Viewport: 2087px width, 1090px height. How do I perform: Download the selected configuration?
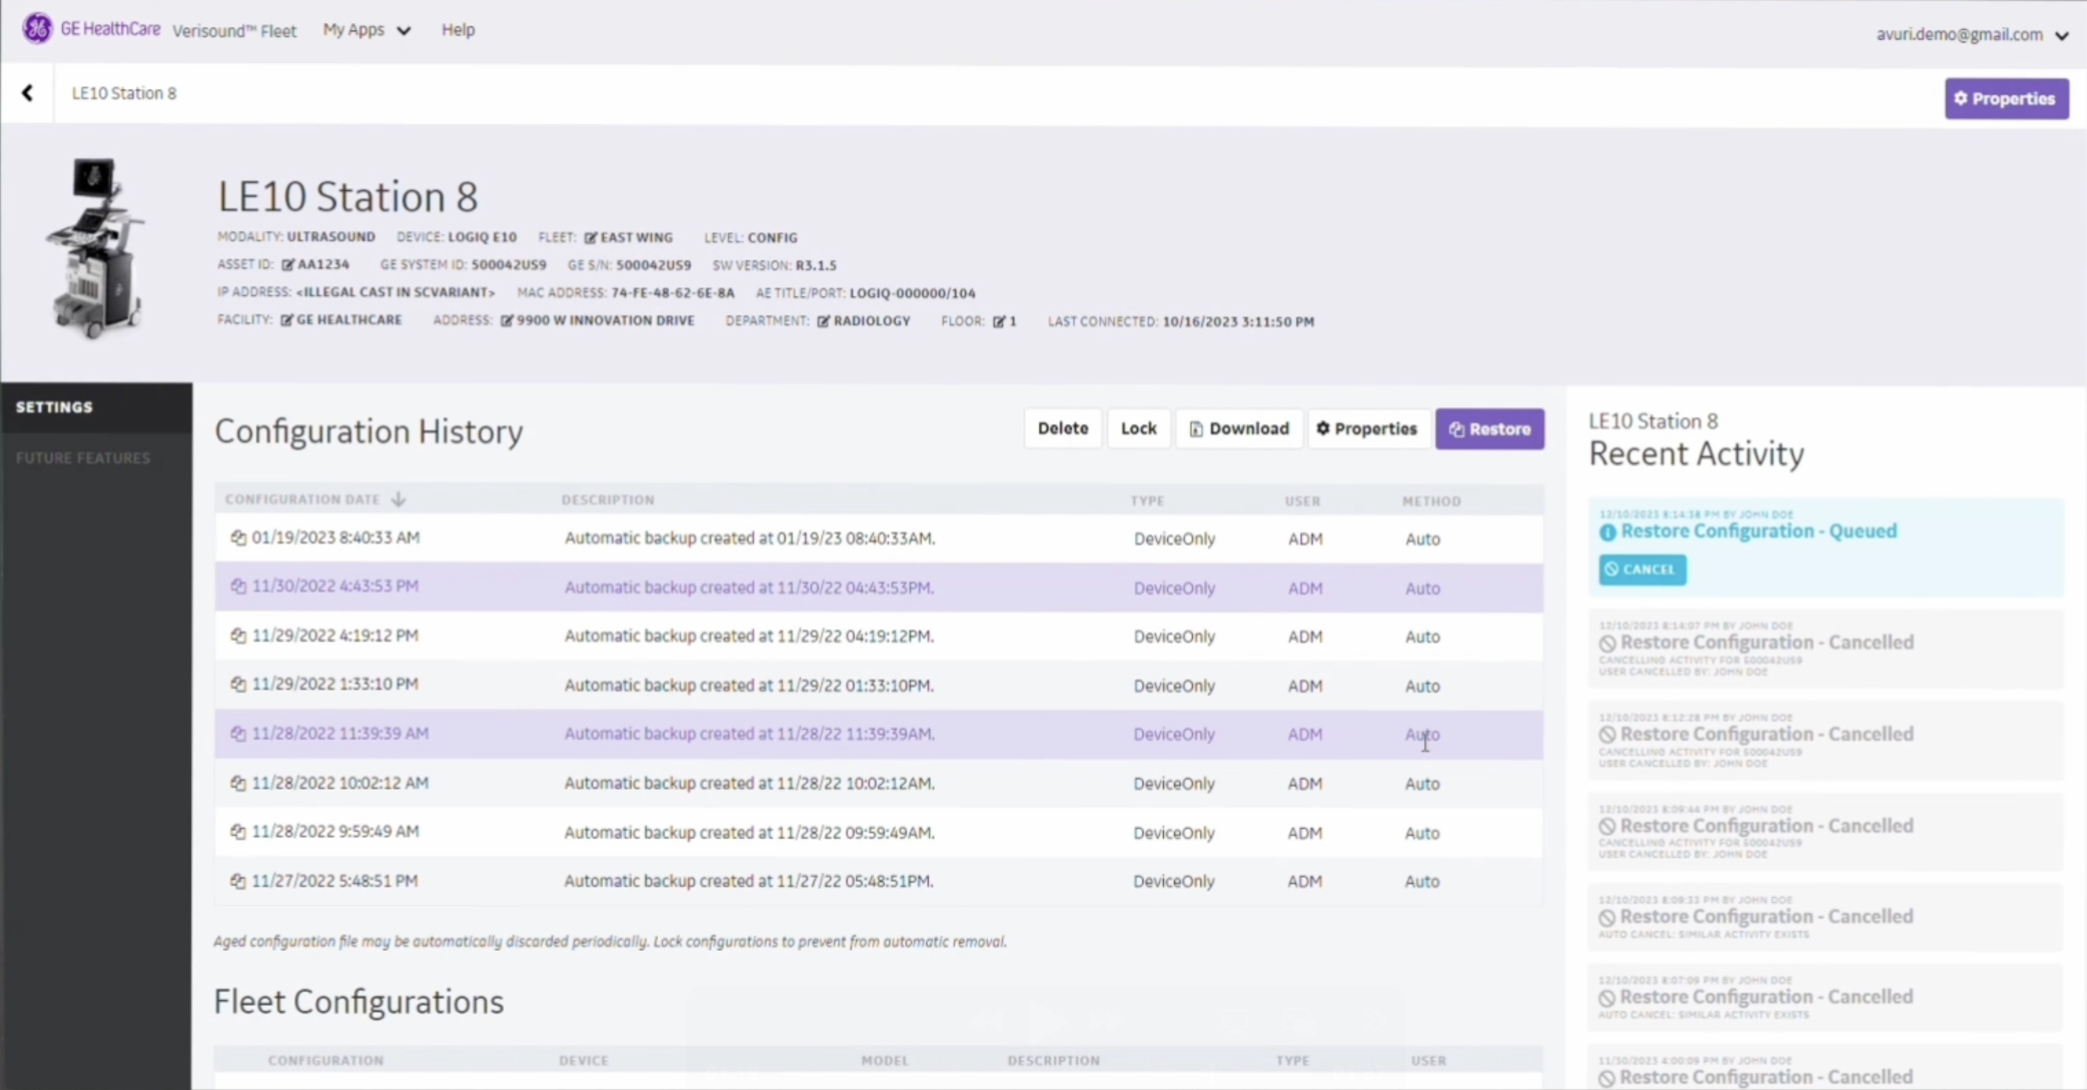(1239, 429)
